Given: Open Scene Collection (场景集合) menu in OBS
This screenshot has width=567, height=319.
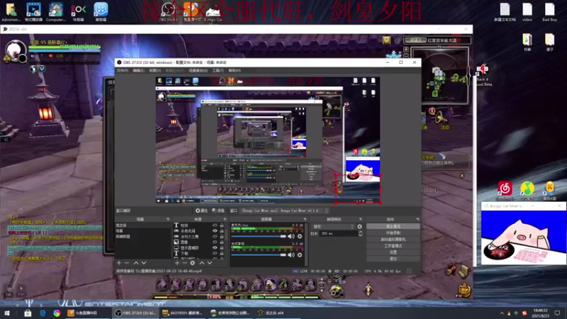Looking at the screenshot, I should [198, 70].
